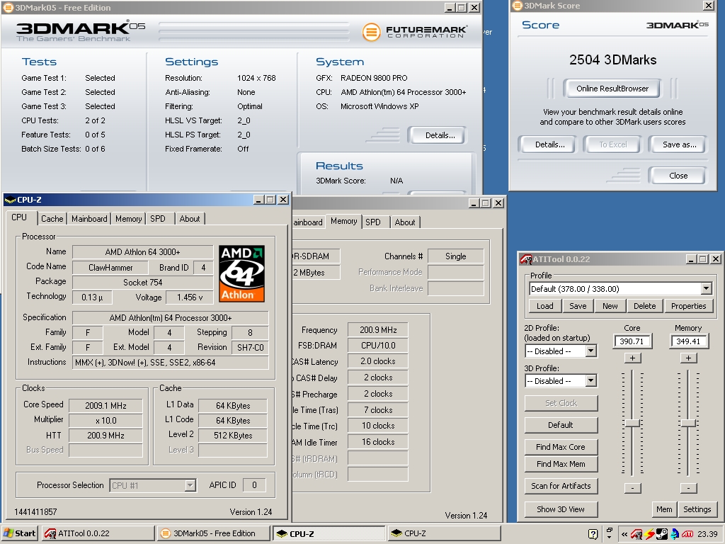Open About tab in the rear CPU-Z window

coord(405,222)
